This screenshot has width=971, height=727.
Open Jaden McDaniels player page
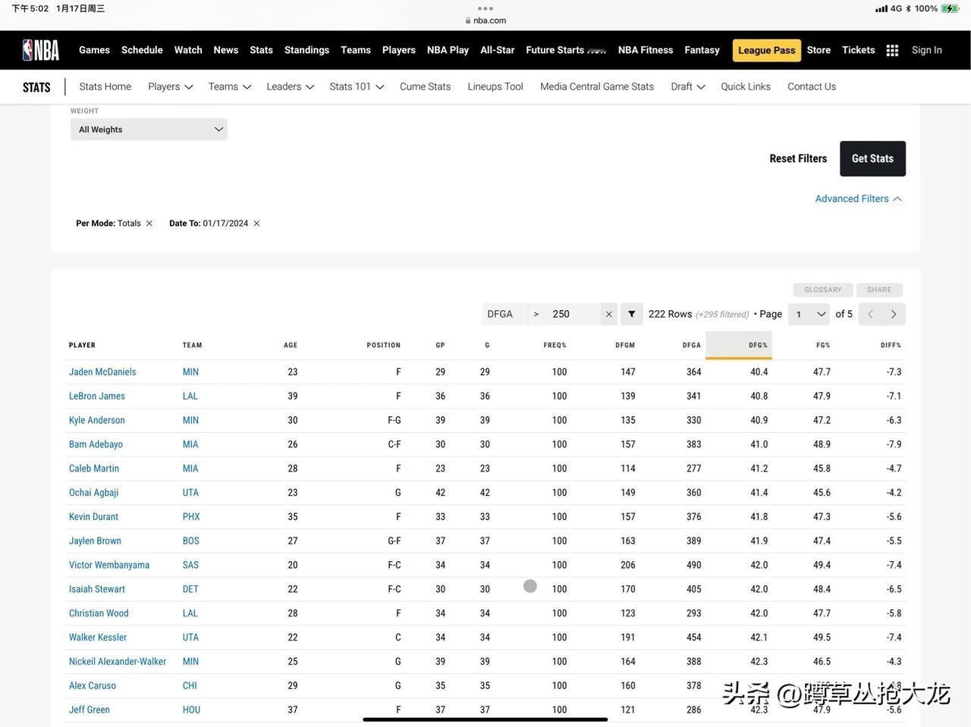[x=102, y=372]
